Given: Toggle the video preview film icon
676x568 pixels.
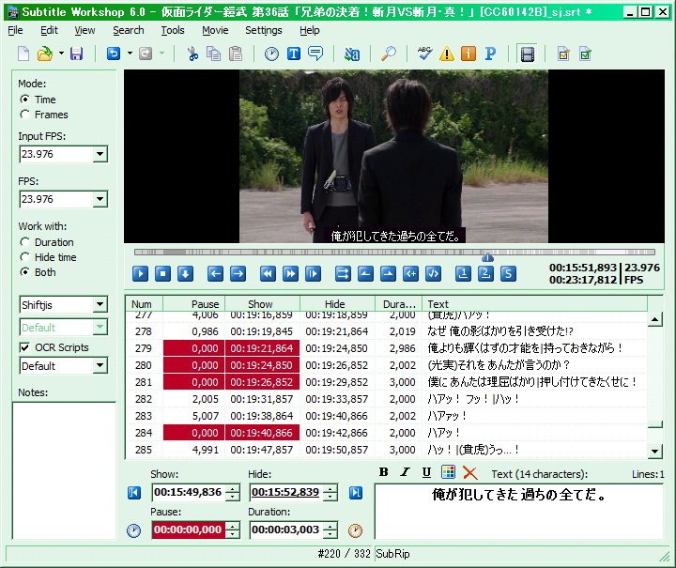Looking at the screenshot, I should pyautogui.click(x=528, y=54).
